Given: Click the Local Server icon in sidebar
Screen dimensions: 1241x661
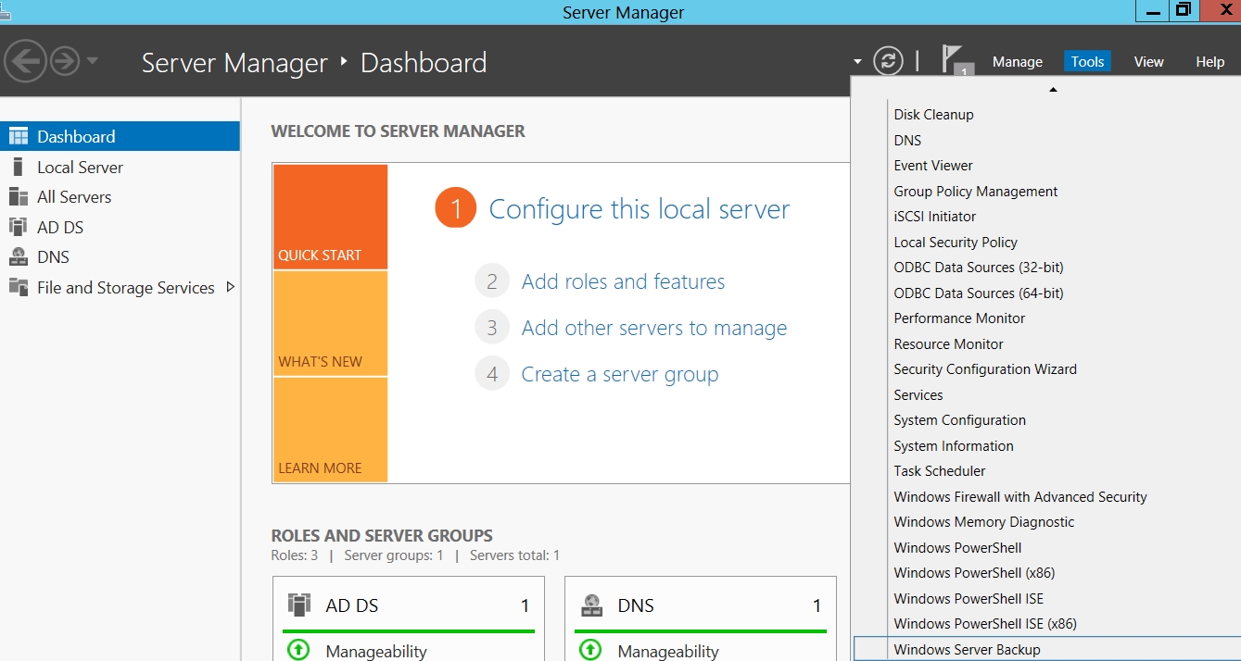Looking at the screenshot, I should (x=18, y=167).
